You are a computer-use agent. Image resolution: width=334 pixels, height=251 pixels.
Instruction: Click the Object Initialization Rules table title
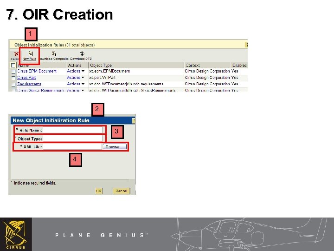click(x=55, y=45)
